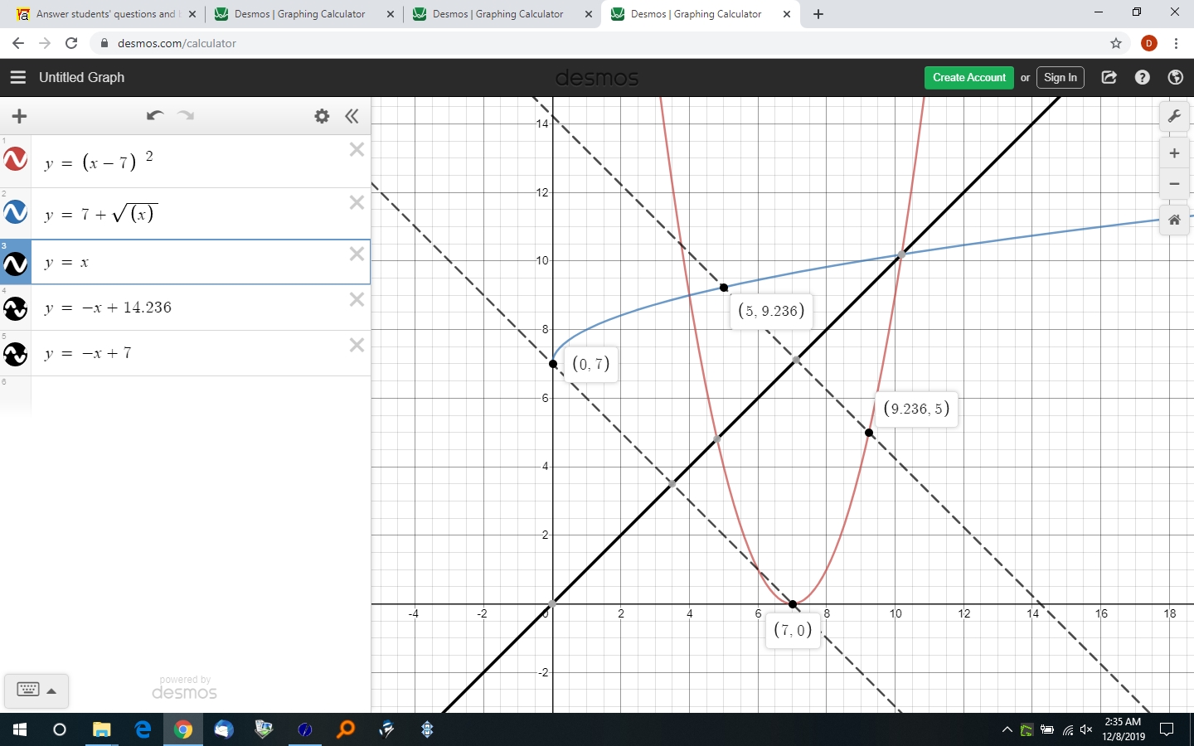Image resolution: width=1194 pixels, height=746 pixels.
Task: Go forward in browser history
Action: 45,43
